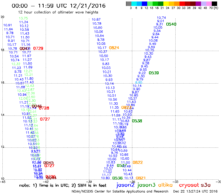Screen dimensions: 221x194
Task: Click the '-42' longitude axis label
Action: (46, 182)
